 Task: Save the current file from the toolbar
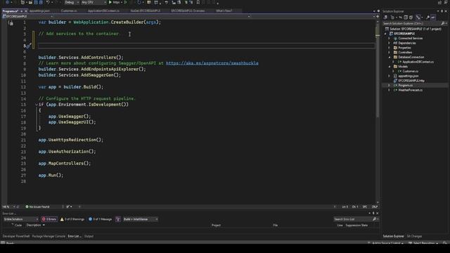coord(36,2)
